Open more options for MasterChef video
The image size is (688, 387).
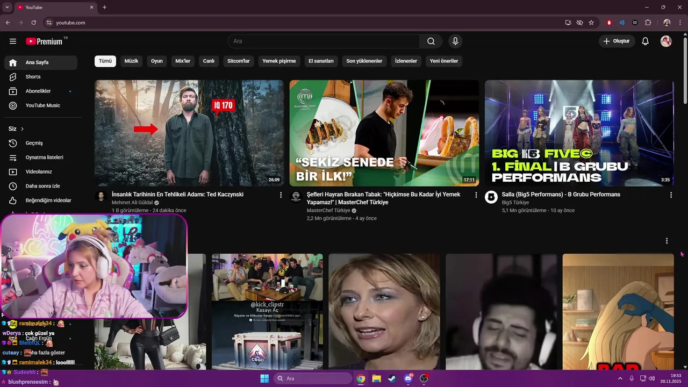point(476,195)
